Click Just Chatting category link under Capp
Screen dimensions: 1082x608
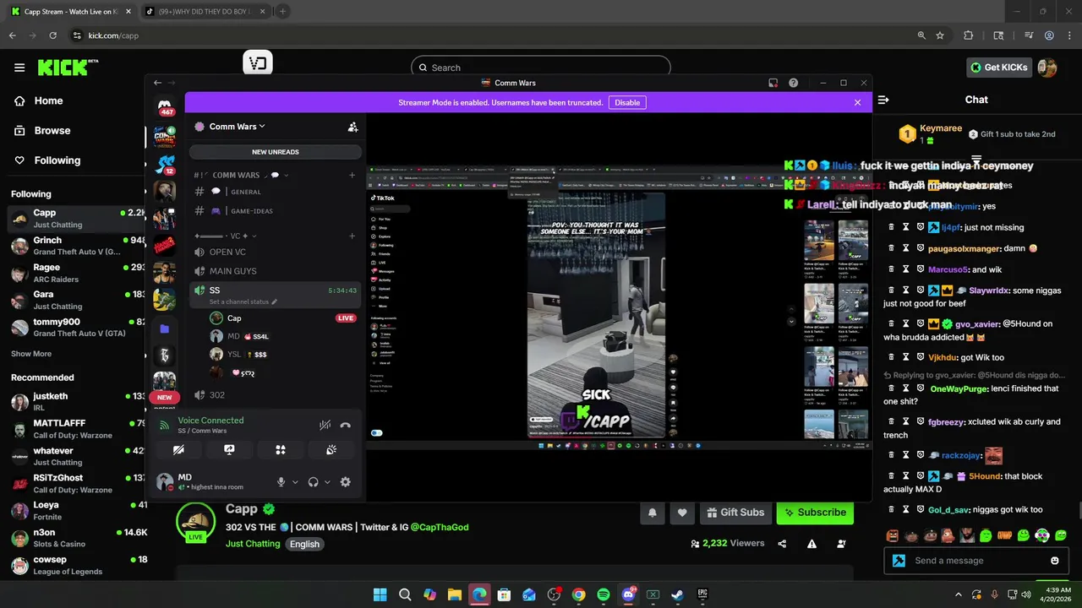[x=253, y=544]
